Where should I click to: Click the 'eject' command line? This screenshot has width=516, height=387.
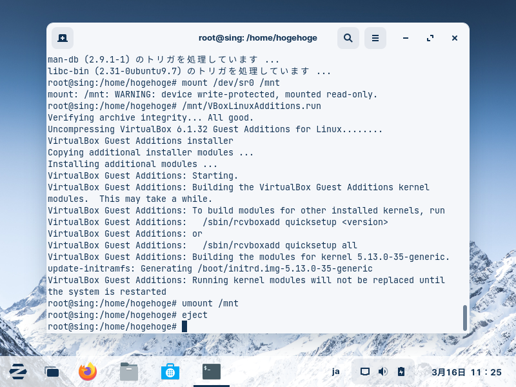(128, 315)
